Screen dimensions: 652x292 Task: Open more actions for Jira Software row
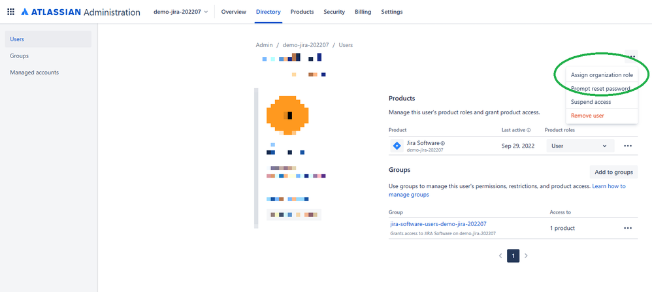coord(628,146)
